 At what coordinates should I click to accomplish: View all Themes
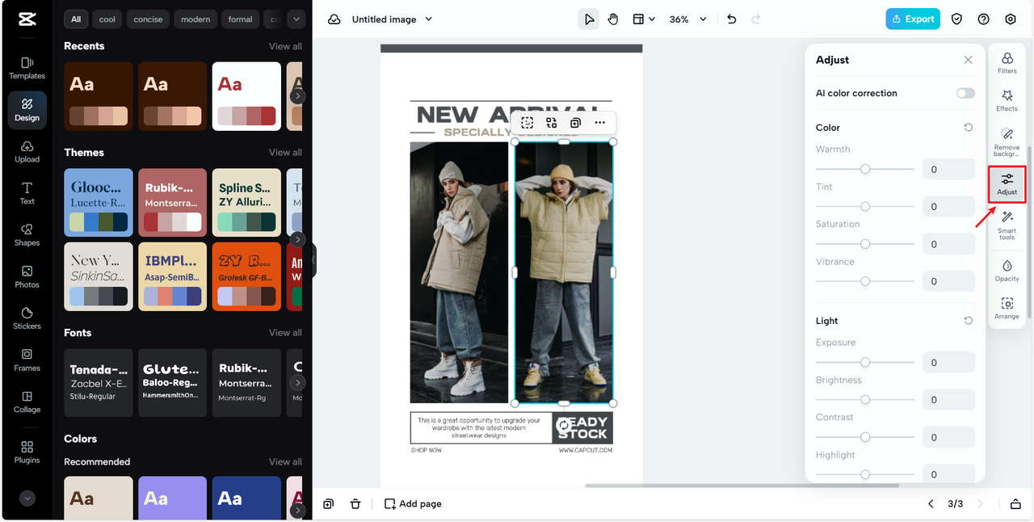tap(285, 153)
